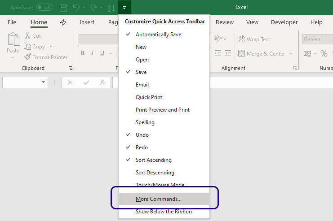333x221 pixels.
Task: Open the General number format dropdown
Action: [x=318, y=39]
